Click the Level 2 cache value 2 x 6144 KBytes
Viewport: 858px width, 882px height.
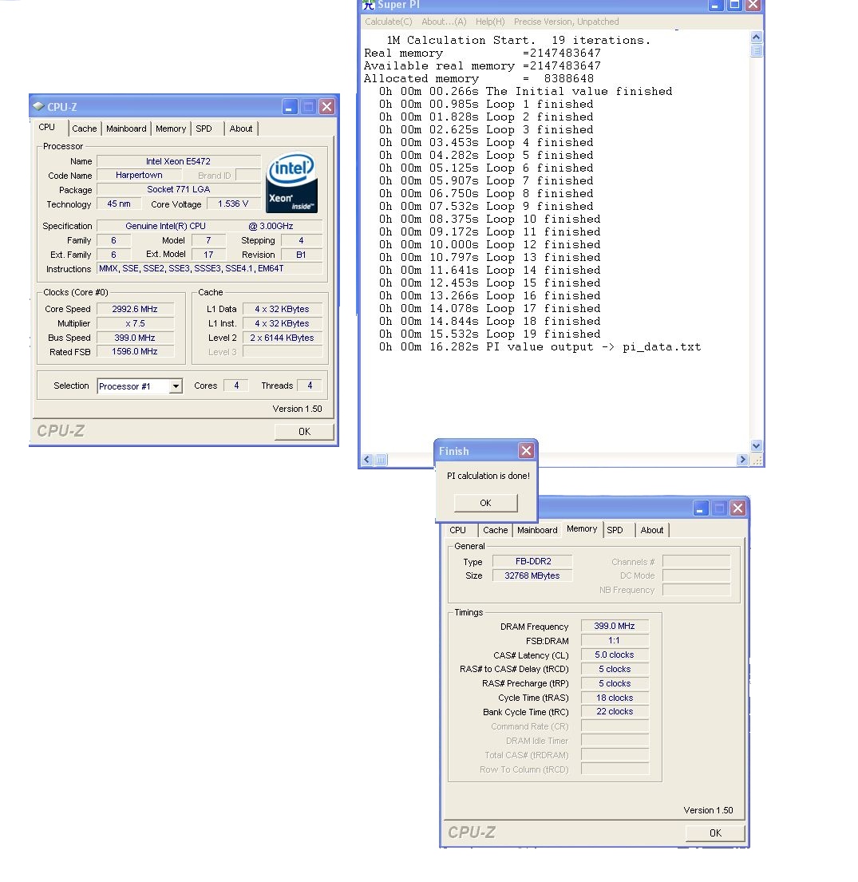pyautogui.click(x=282, y=338)
